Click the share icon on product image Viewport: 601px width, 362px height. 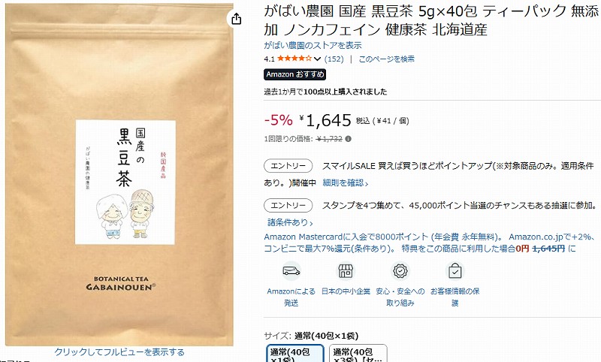coord(237,19)
